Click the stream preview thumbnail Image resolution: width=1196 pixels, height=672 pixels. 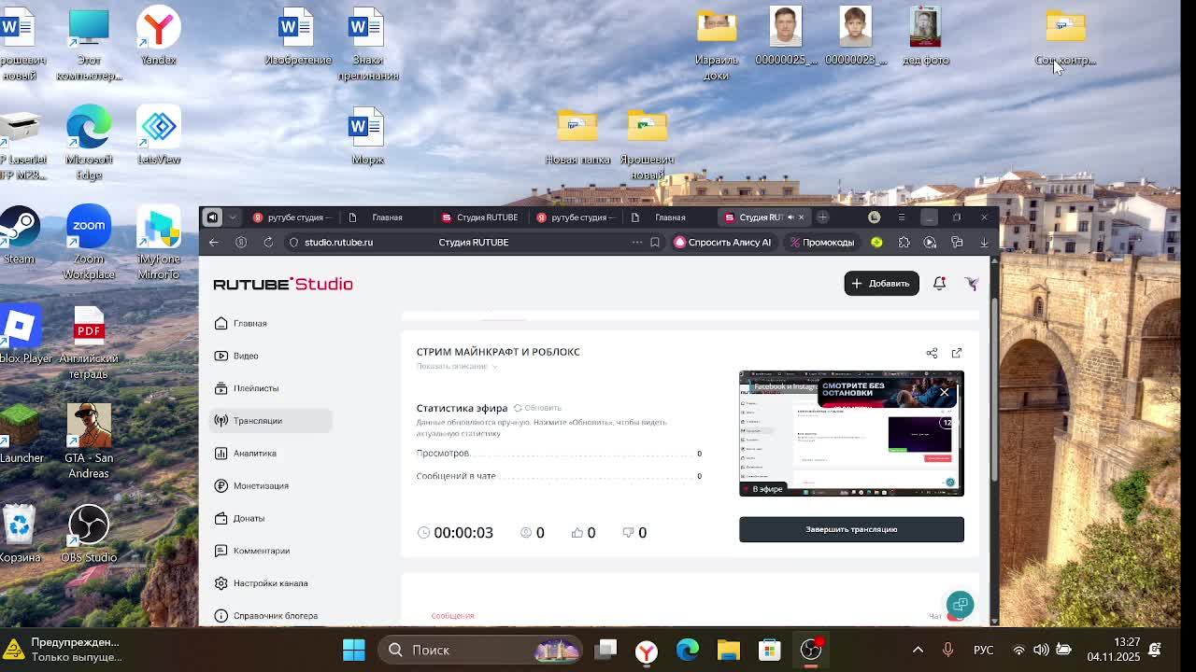point(851,433)
